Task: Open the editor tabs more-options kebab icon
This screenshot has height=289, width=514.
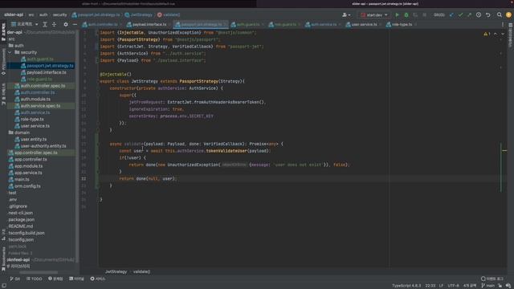Action: click(503, 24)
